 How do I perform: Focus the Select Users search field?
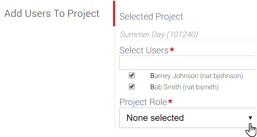point(187,63)
